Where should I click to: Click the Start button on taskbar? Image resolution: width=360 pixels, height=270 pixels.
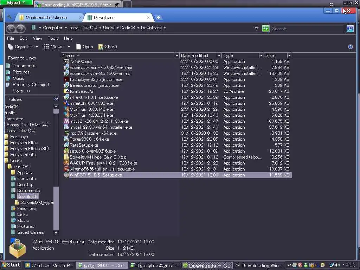(x=11, y=265)
